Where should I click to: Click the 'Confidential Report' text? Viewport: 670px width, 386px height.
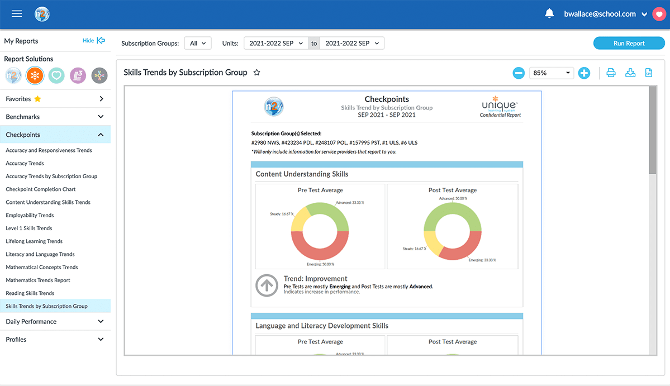coord(500,115)
